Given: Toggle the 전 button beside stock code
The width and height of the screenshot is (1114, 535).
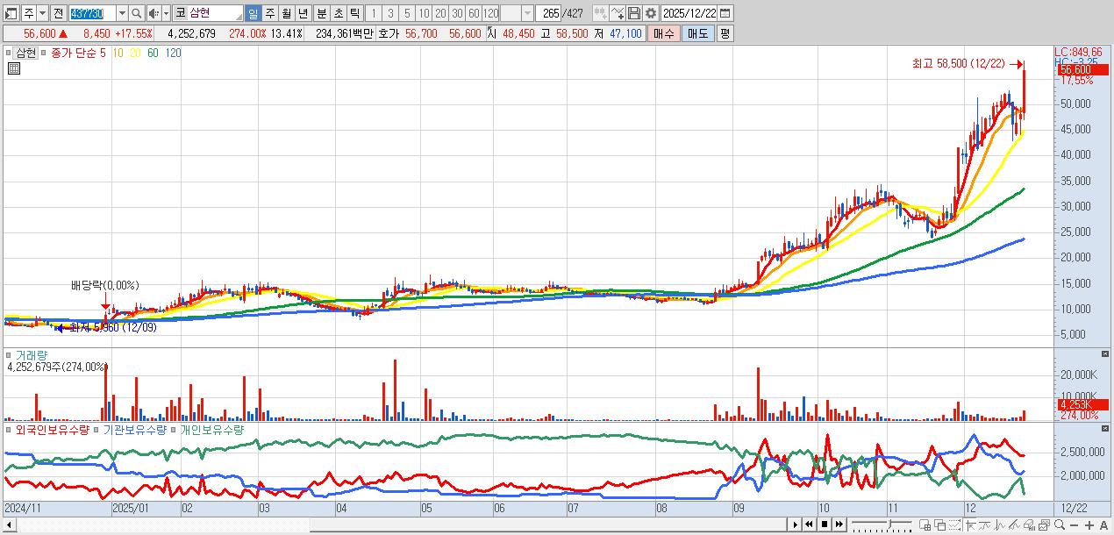Looking at the screenshot, I should pos(58,13).
